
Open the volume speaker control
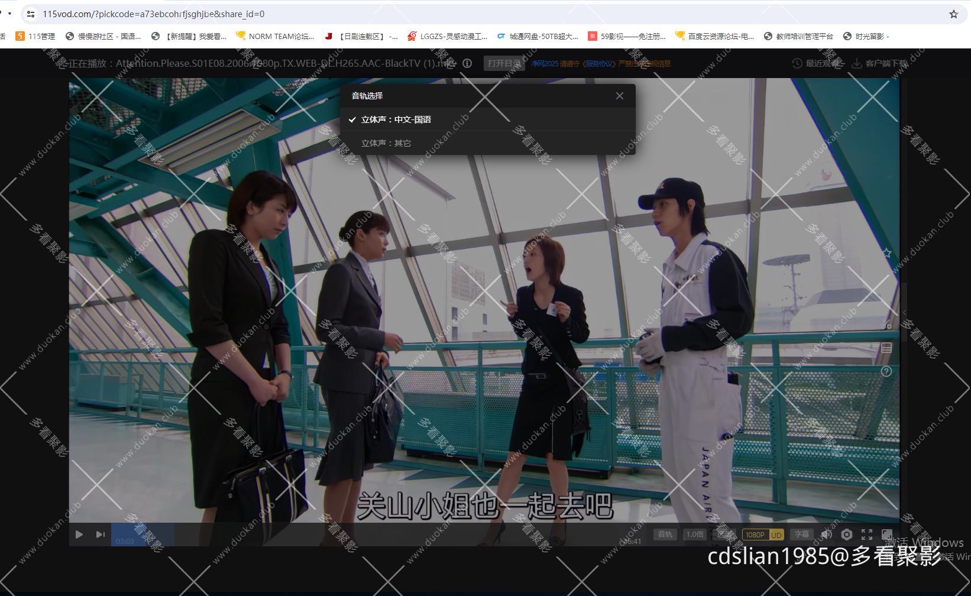[826, 535]
